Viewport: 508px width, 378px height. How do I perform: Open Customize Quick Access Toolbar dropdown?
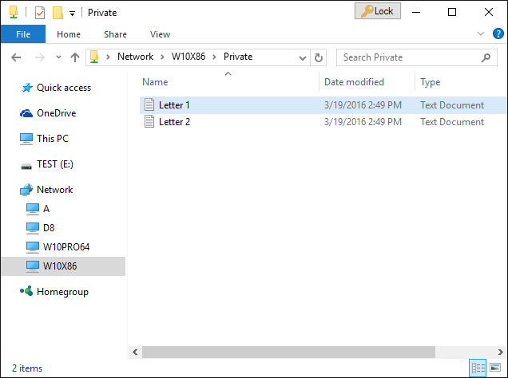pos(72,14)
